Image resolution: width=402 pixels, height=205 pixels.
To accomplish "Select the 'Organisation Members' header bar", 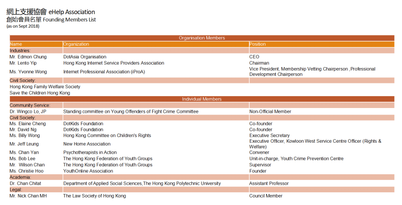I will (202, 38).
